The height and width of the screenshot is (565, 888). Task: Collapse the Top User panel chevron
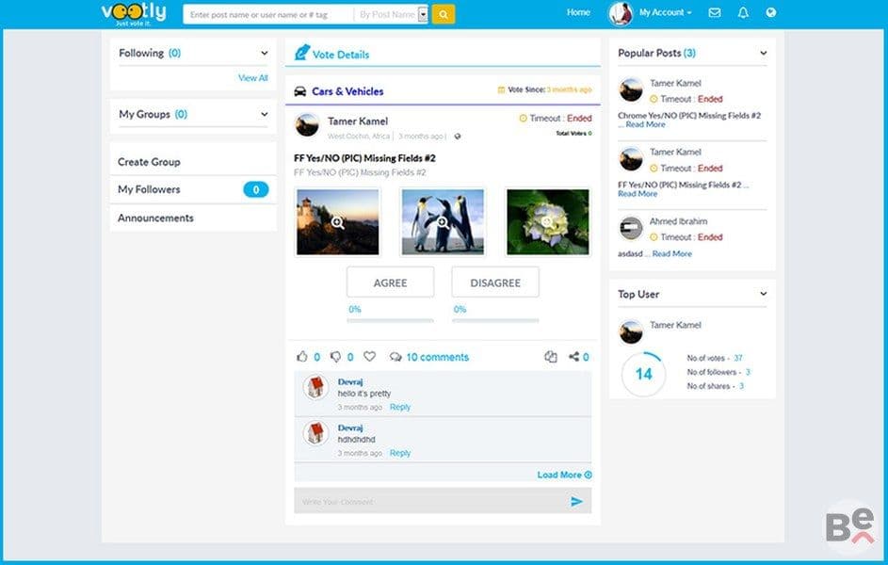click(764, 294)
